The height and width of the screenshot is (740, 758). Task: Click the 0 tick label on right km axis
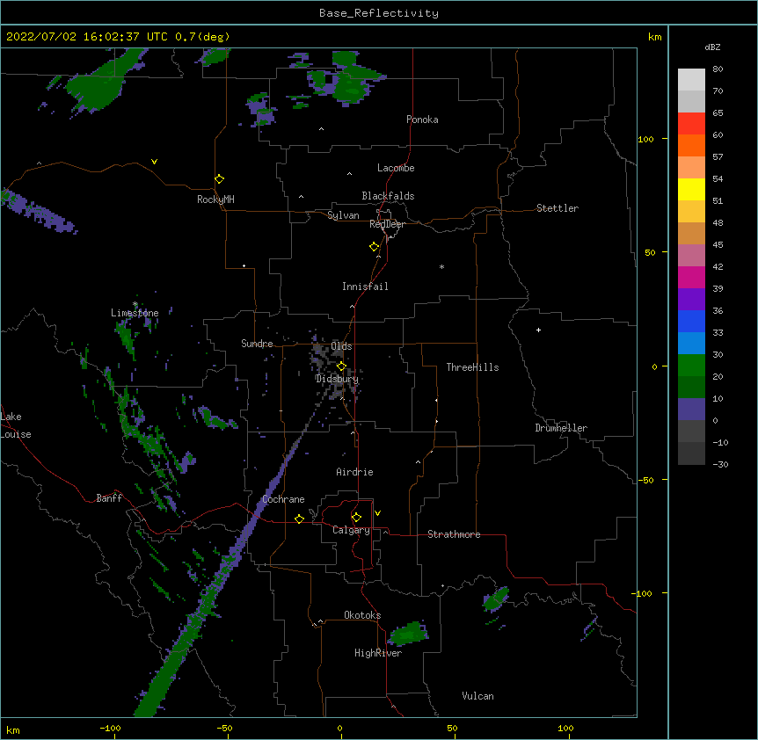pyautogui.click(x=654, y=366)
